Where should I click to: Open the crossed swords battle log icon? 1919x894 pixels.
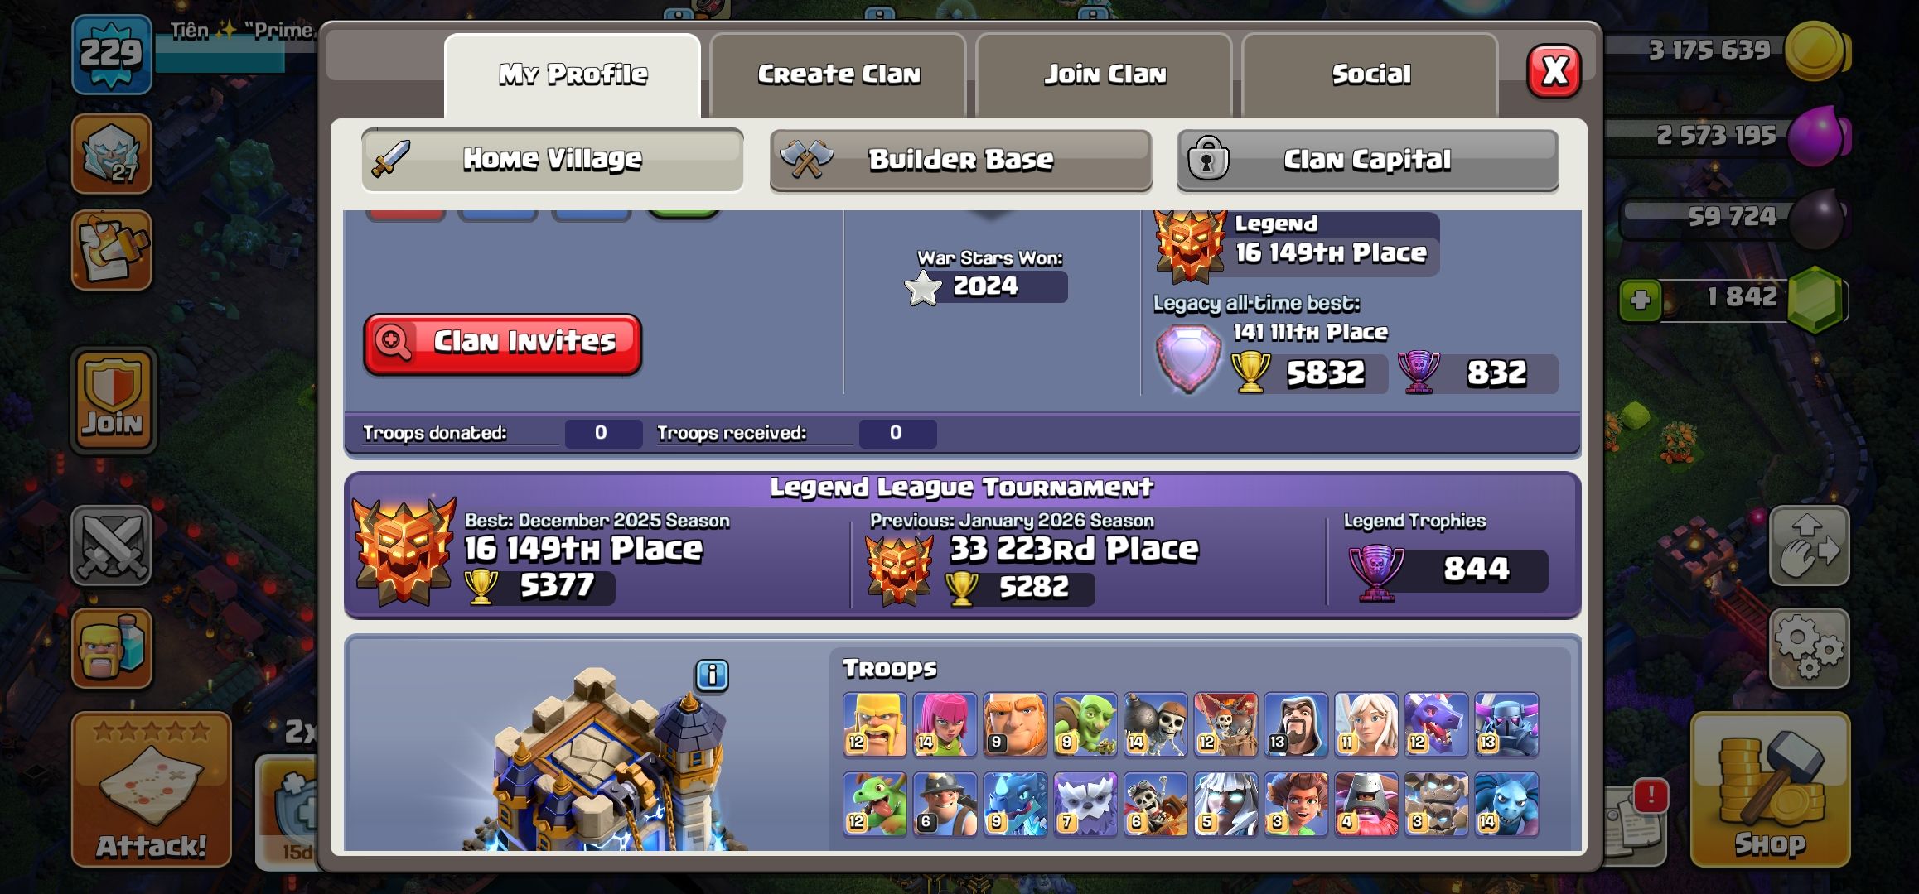pyautogui.click(x=111, y=546)
